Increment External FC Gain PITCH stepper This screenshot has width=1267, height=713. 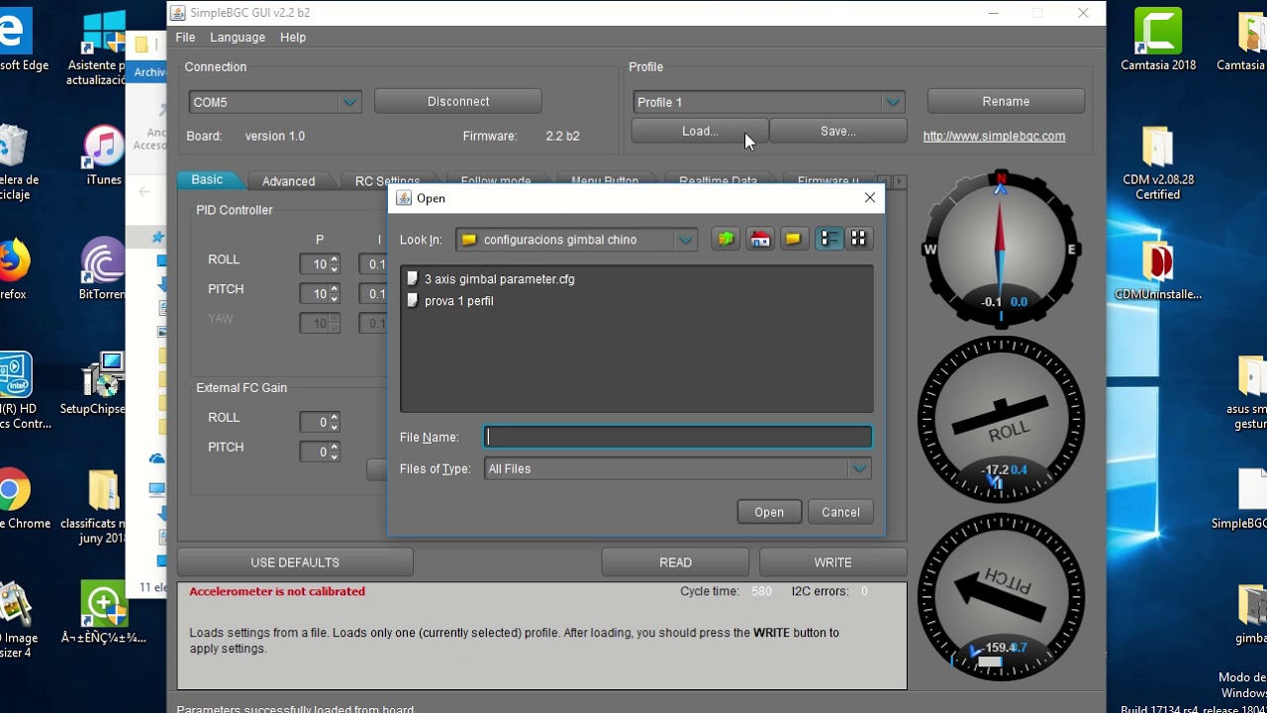tap(335, 447)
